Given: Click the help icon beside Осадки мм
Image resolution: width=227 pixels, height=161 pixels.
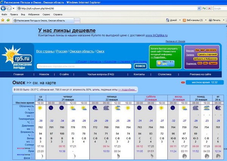Looking at the screenshot, I should coord(33,116).
